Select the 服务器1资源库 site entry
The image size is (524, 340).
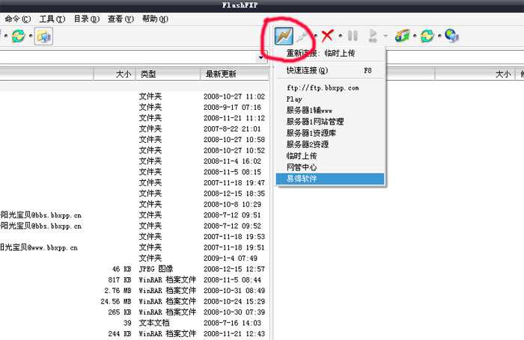[330, 133]
